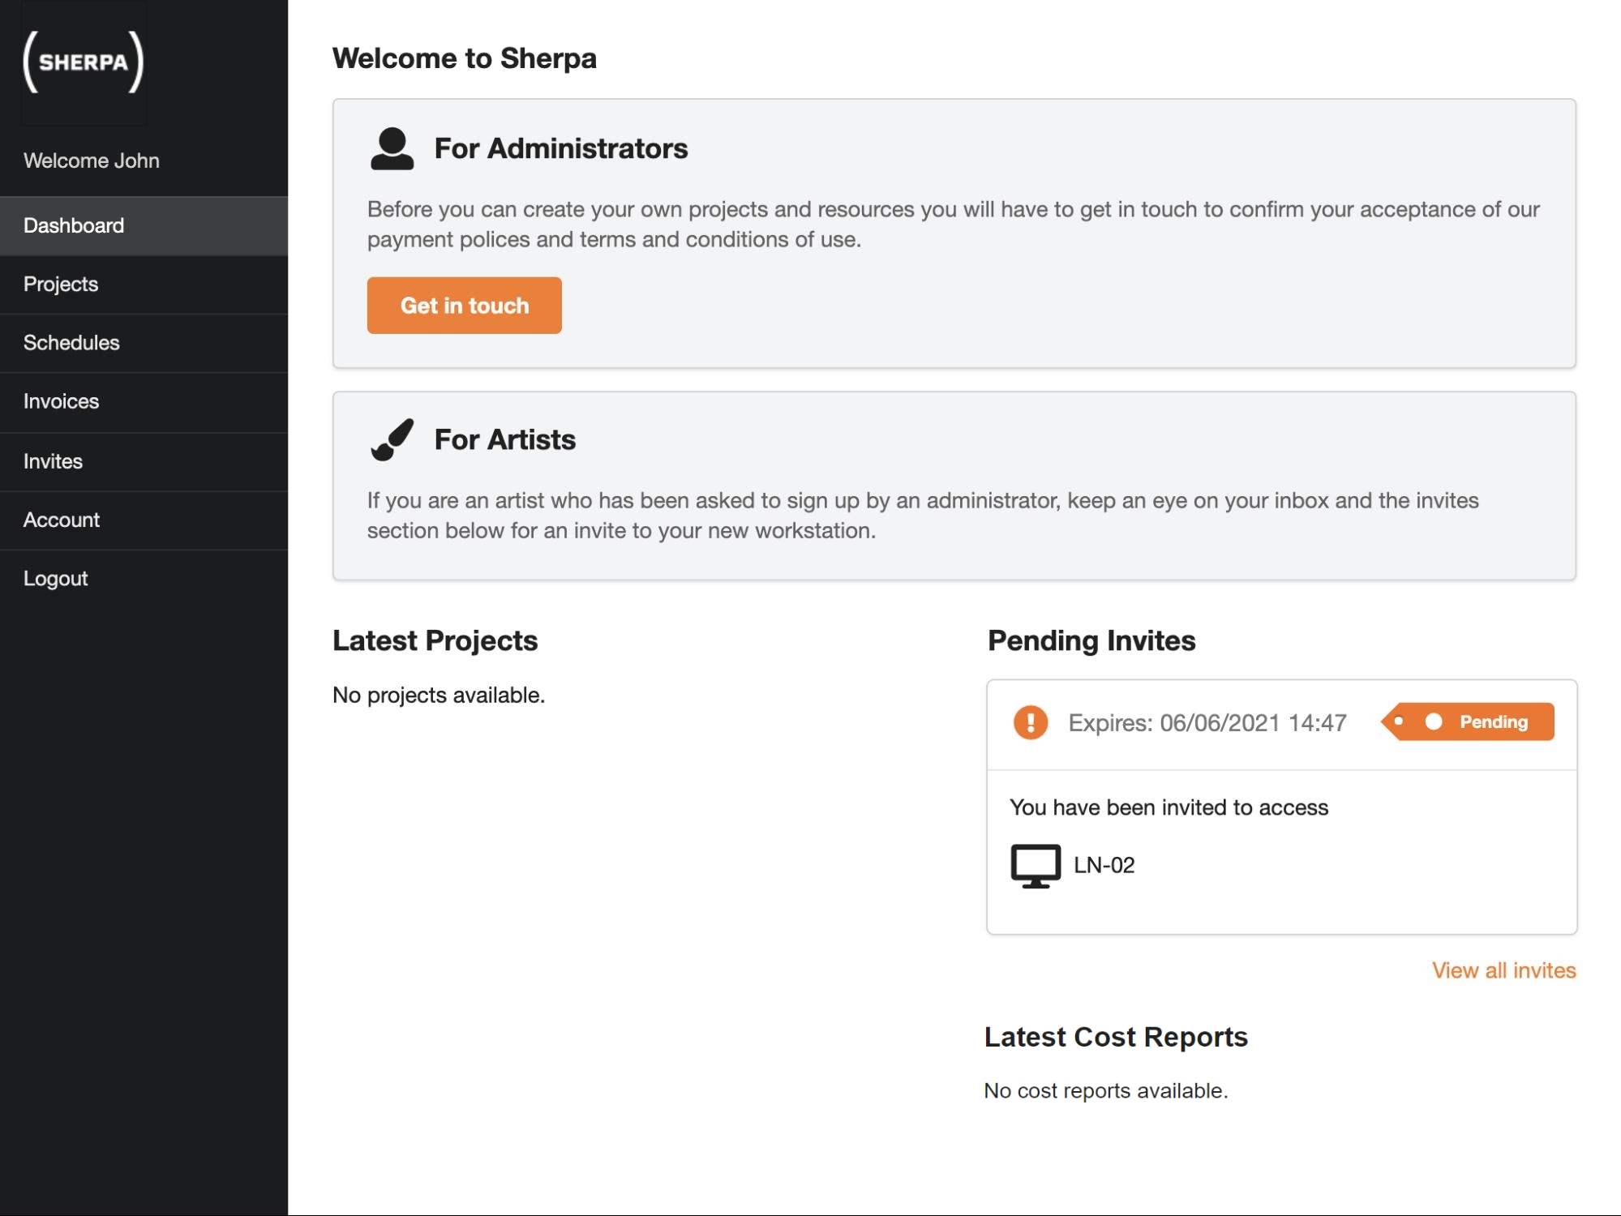The image size is (1621, 1216).
Task: Click the orange alert icon on the invite
Action: pos(1031,722)
